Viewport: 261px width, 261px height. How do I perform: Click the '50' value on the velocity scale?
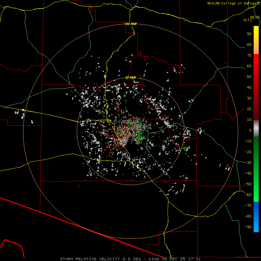click(x=249, y=77)
